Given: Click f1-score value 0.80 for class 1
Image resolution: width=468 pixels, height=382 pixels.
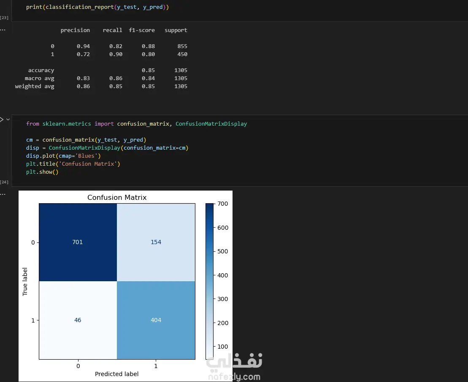Looking at the screenshot, I should (x=149, y=54).
